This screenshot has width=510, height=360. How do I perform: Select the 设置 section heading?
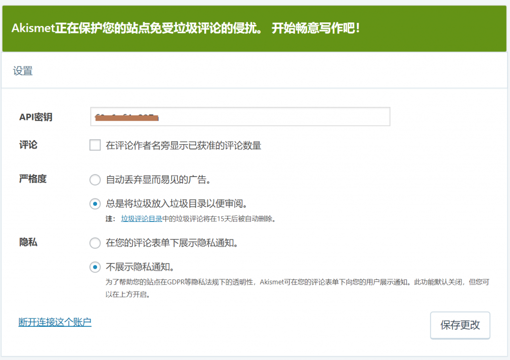22,71
